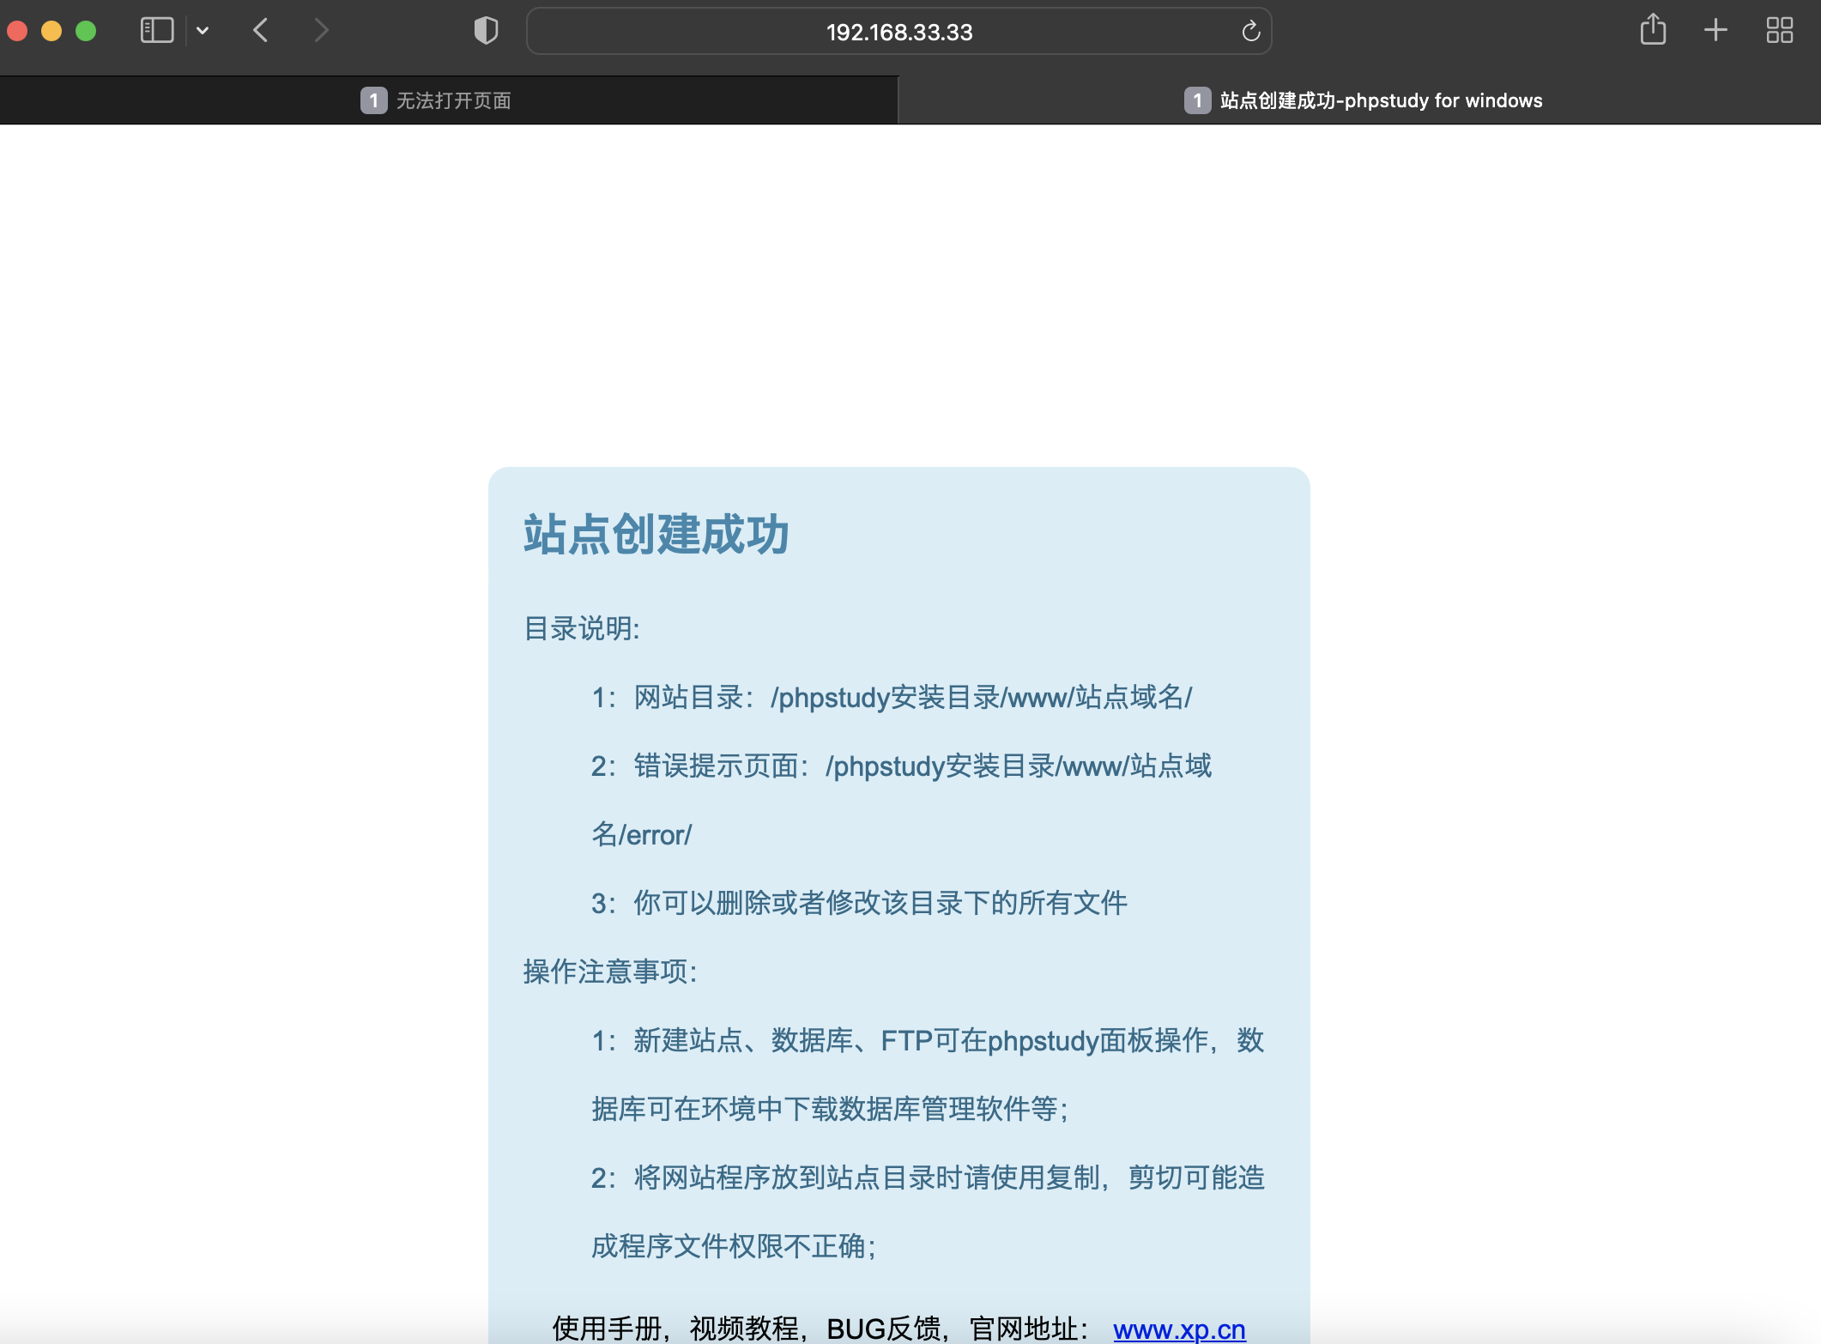This screenshot has width=1821, height=1344.
Task: Open the Privacy Report shield
Action: (486, 30)
